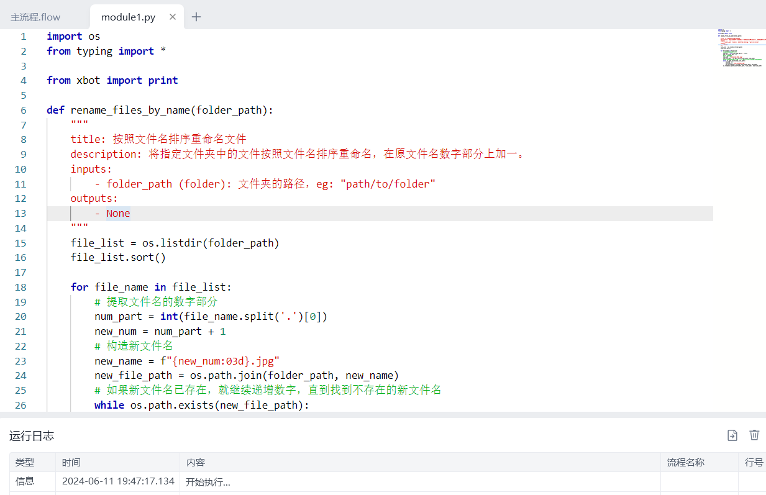Viewport: 766px width, 495px height.
Task: Click the num_part = int(...) line
Action: click(211, 317)
